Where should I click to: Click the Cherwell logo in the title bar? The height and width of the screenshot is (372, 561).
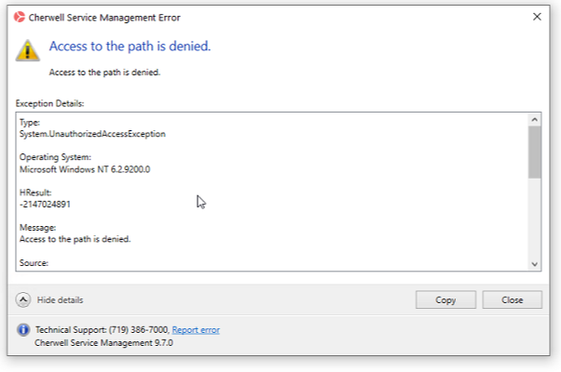coord(20,17)
